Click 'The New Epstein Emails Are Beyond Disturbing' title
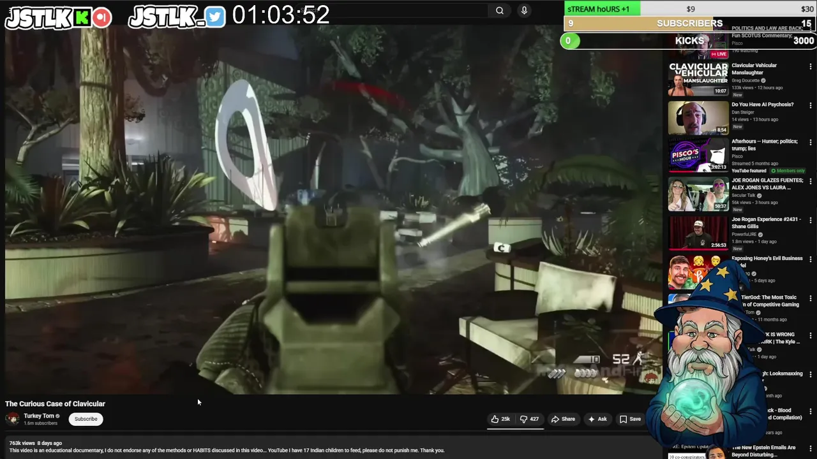 (763, 451)
